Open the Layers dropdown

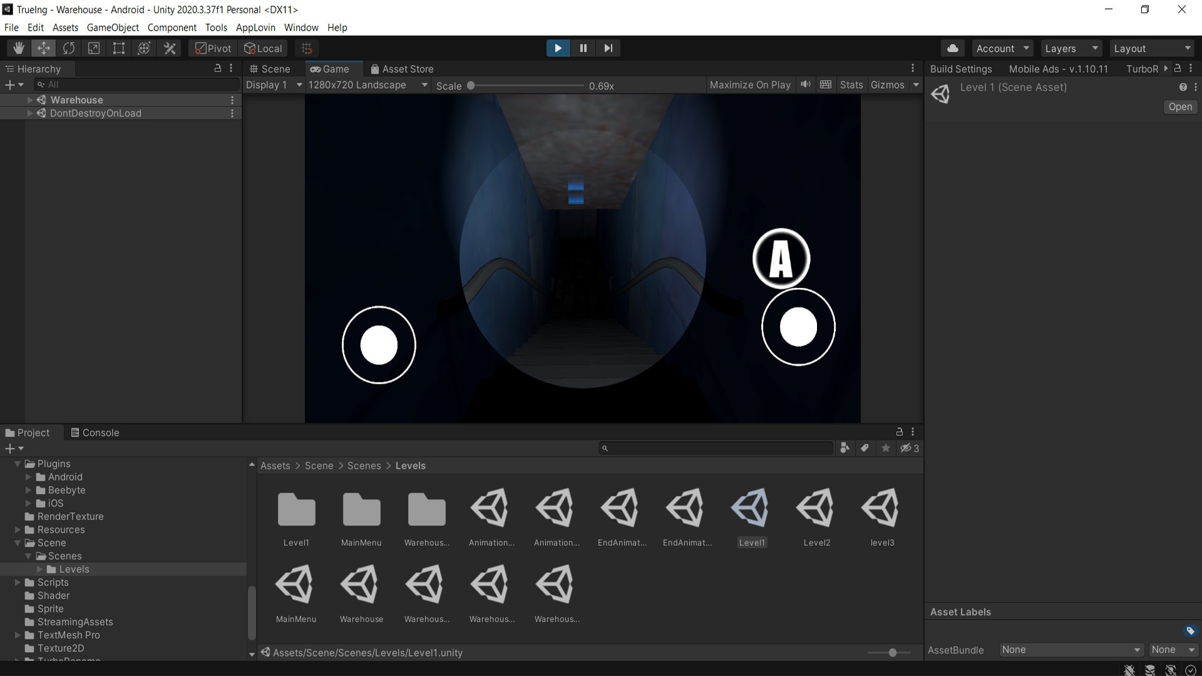point(1071,48)
